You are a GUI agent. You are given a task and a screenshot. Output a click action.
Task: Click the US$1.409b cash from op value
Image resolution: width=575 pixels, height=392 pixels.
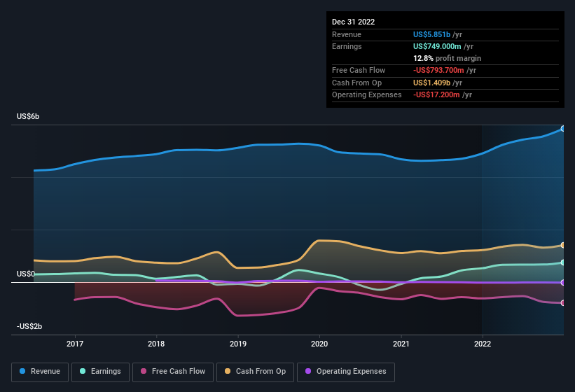point(431,83)
